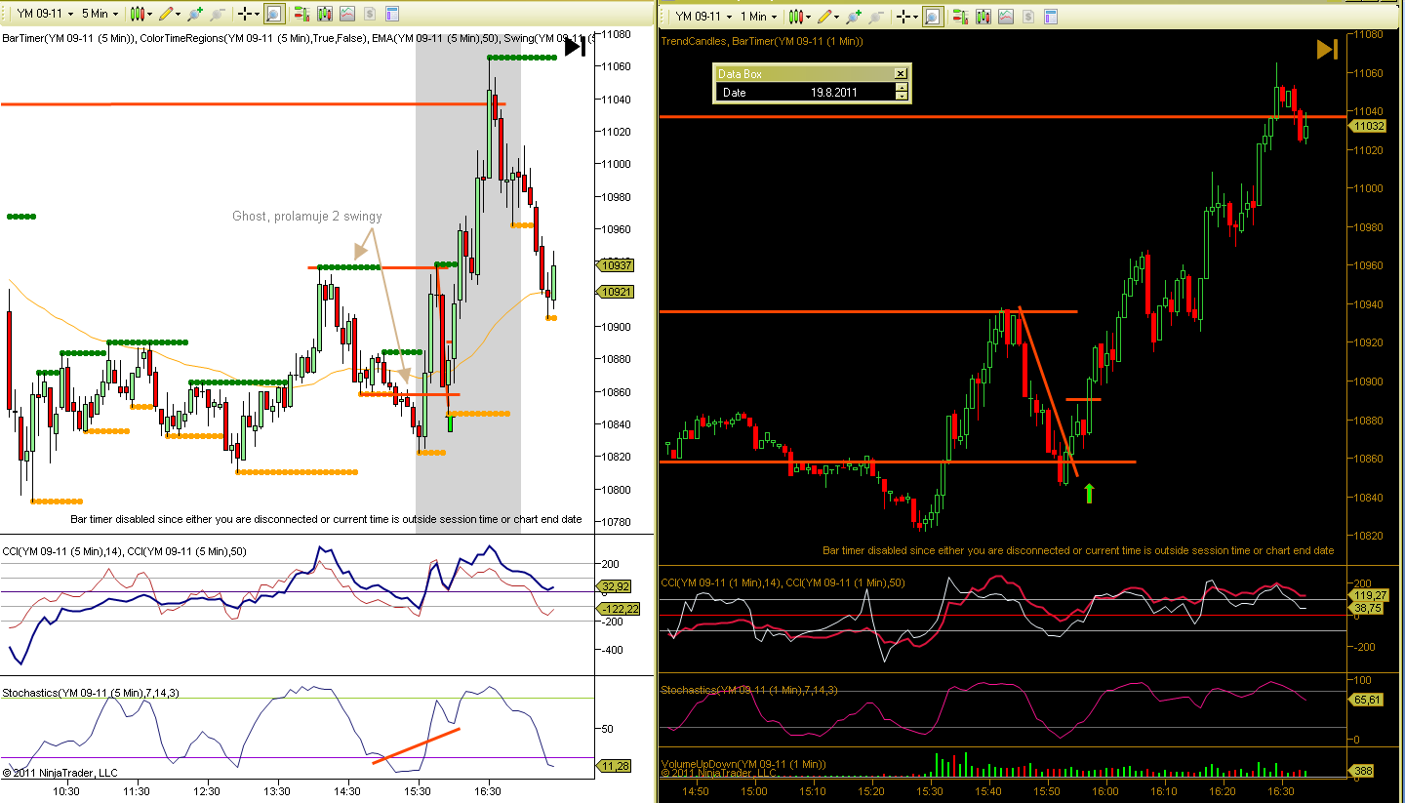Click the Strategies dollar icon in 1 Min chart
The image size is (1405, 803).
pos(1028,17)
